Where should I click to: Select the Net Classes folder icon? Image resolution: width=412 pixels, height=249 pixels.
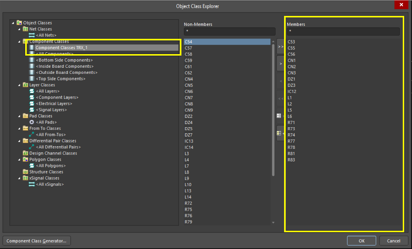(x=25, y=29)
